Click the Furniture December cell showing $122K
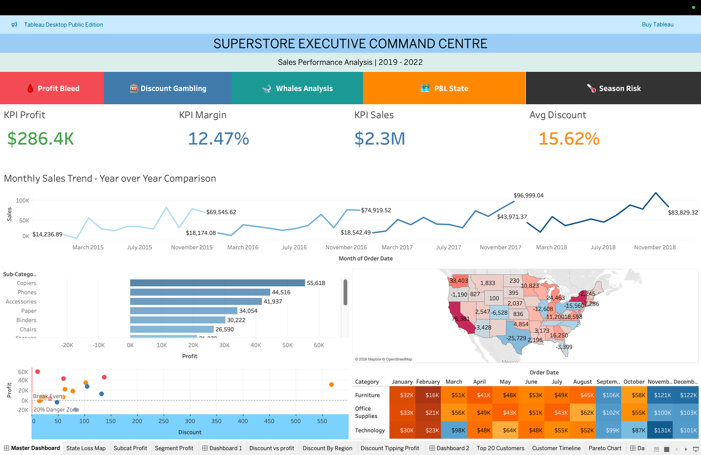 click(x=686, y=395)
